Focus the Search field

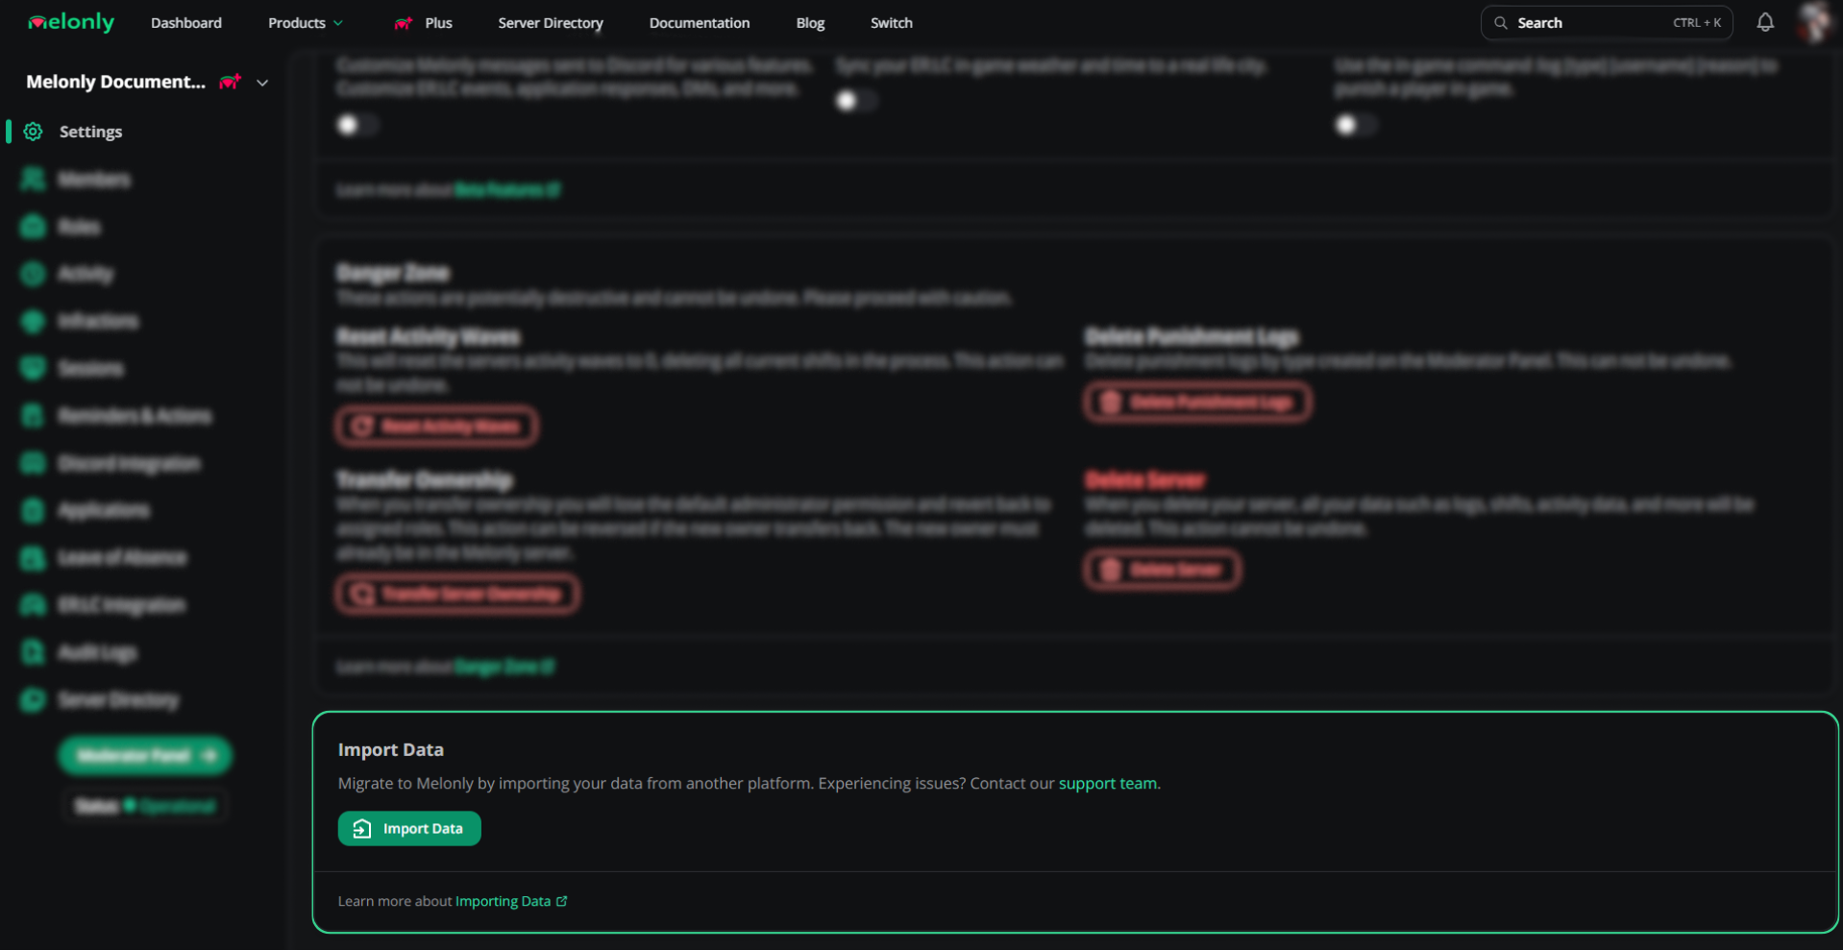point(1607,23)
